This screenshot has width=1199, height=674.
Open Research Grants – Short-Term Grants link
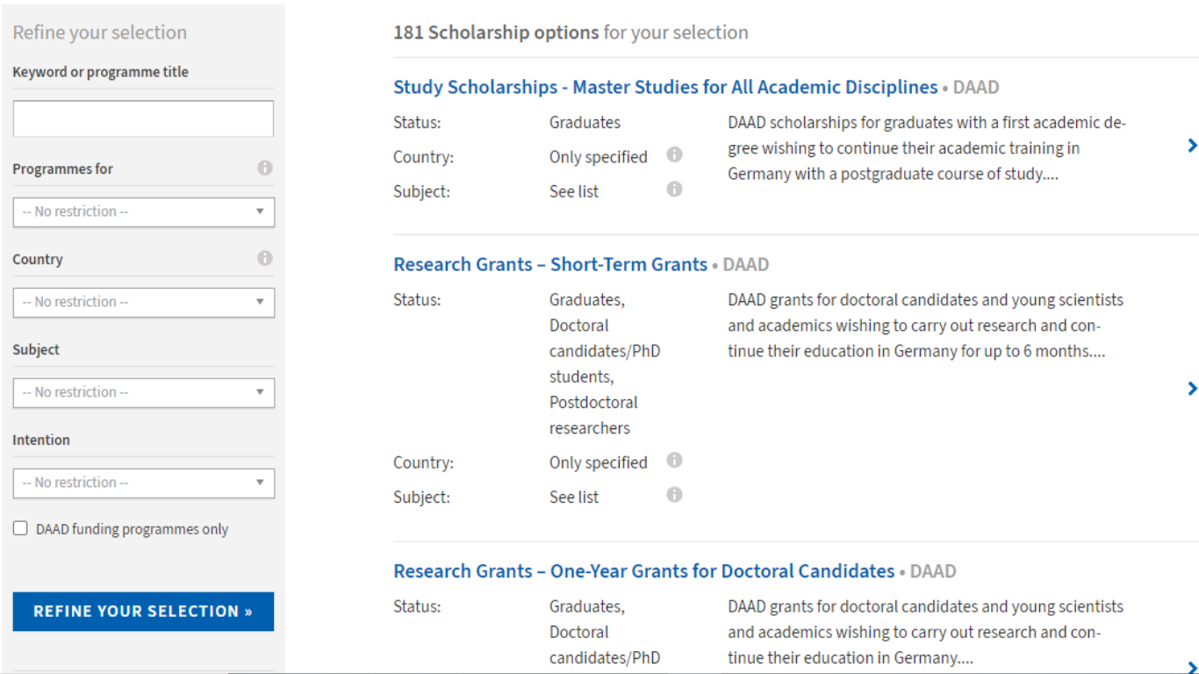[550, 264]
